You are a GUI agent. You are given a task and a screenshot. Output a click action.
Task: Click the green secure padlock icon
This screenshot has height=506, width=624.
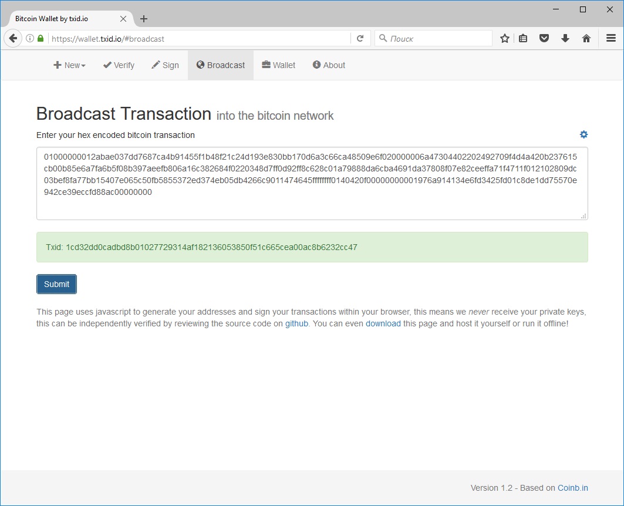coord(40,39)
